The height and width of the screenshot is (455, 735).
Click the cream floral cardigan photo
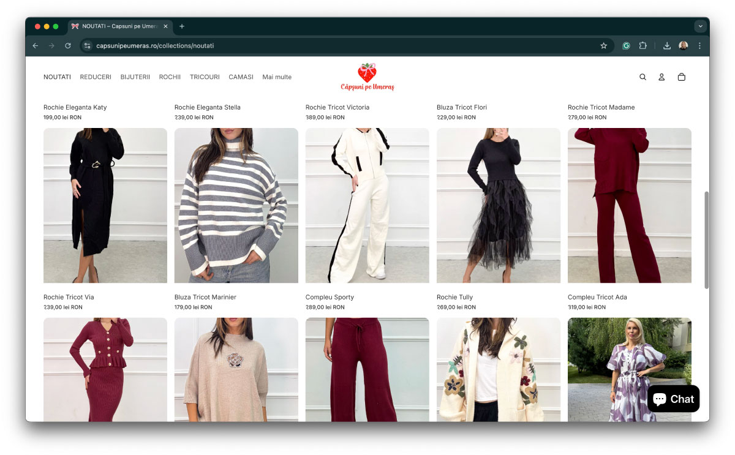point(499,369)
